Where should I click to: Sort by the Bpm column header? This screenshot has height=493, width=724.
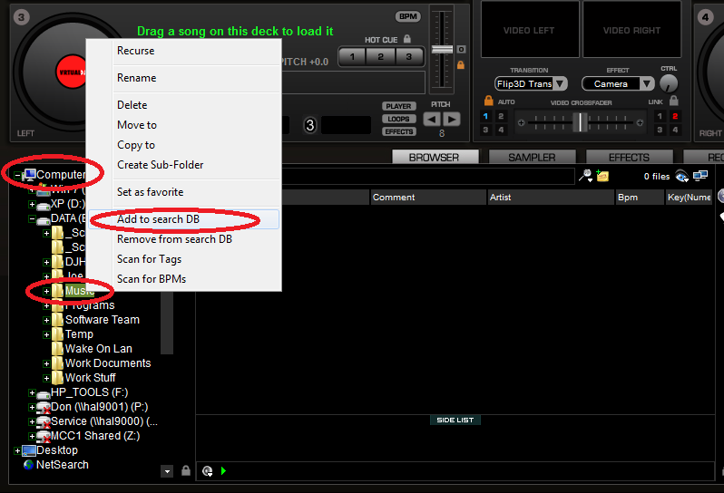click(640, 198)
